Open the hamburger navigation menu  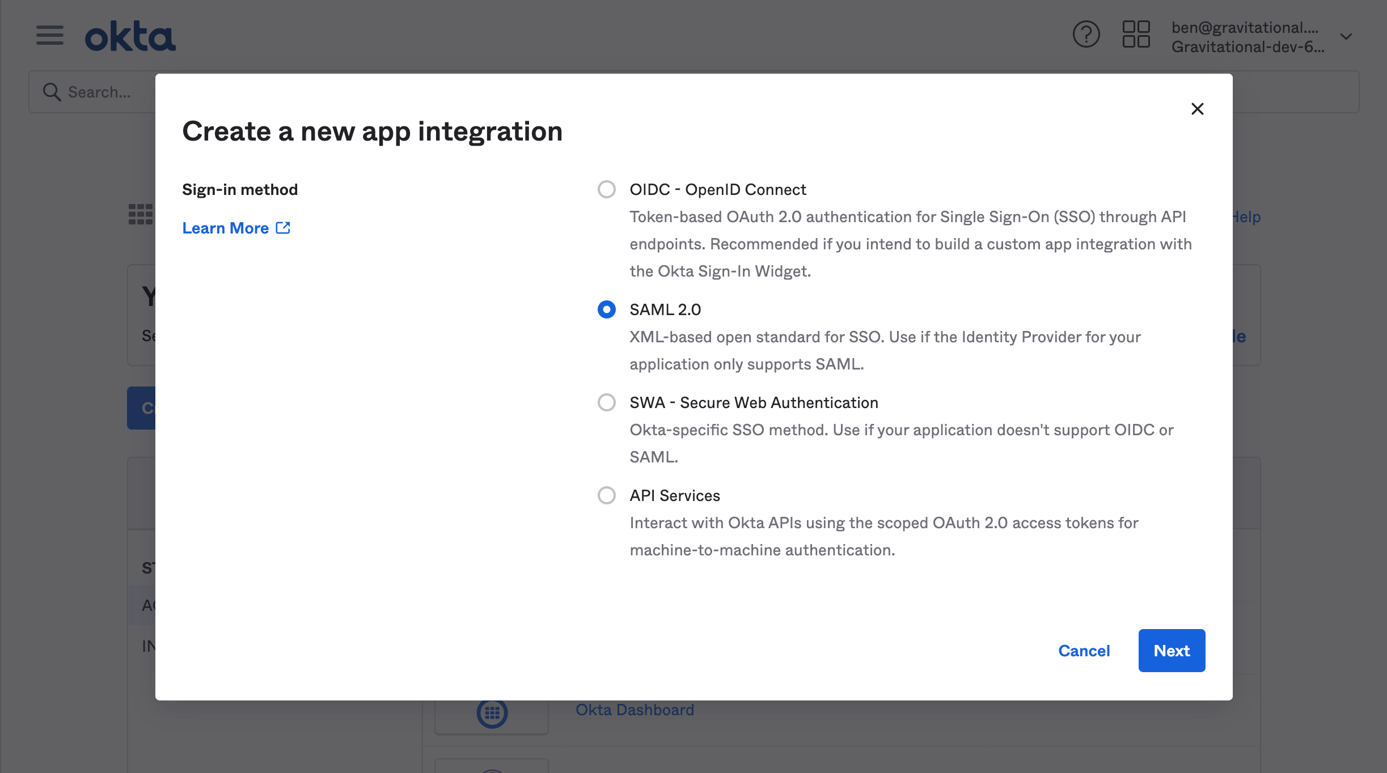pos(49,35)
